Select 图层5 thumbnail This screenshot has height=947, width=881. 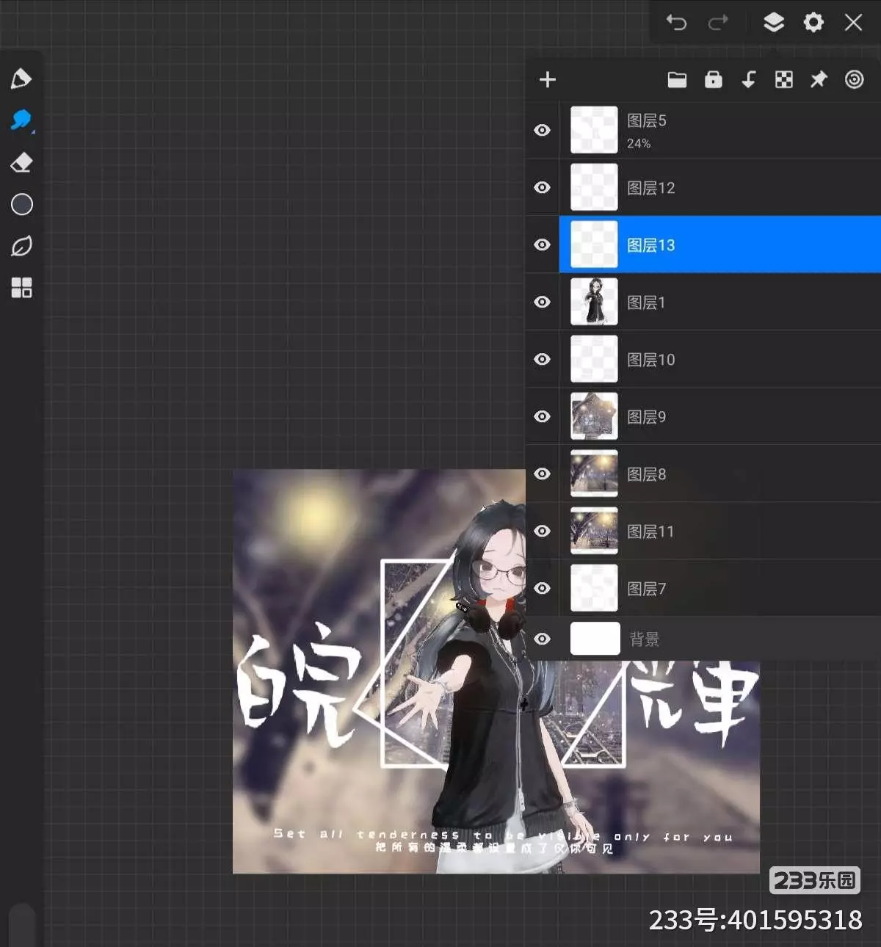pos(594,130)
